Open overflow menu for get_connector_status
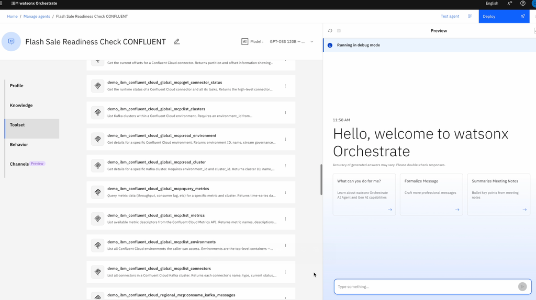The width and height of the screenshot is (536, 300). pos(285,86)
